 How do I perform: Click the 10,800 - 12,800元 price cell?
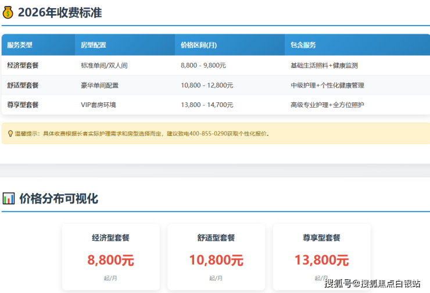tap(207, 85)
